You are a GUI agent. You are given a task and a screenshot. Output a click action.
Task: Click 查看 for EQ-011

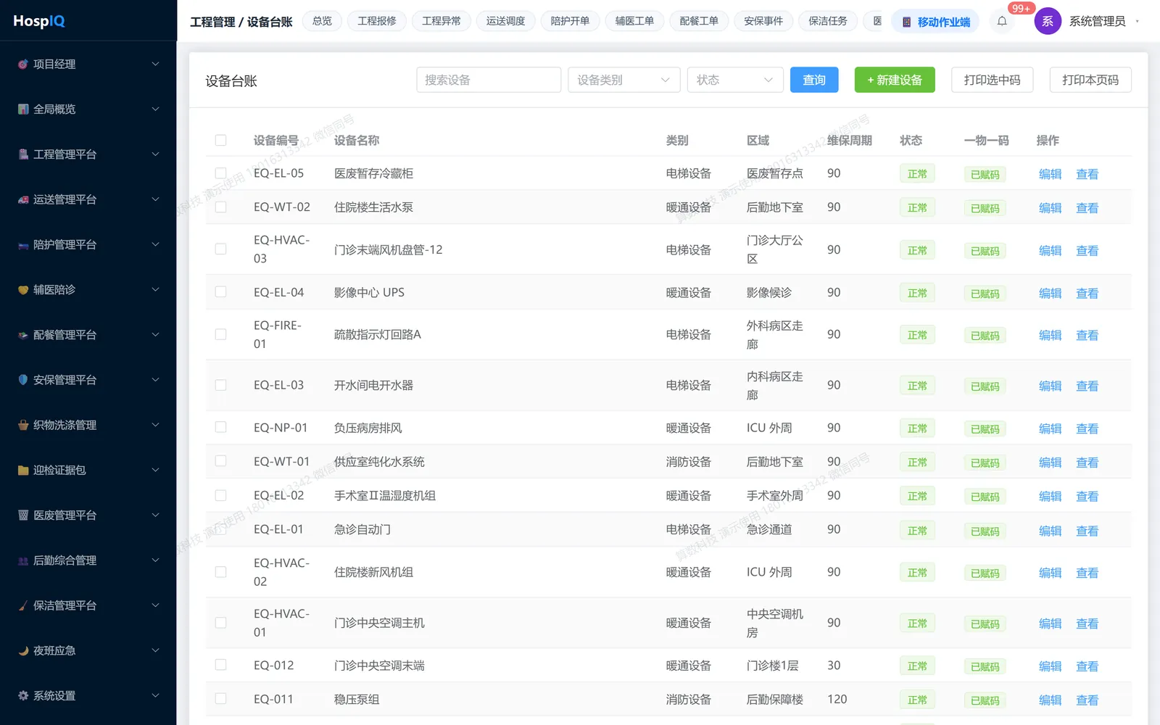point(1087,700)
